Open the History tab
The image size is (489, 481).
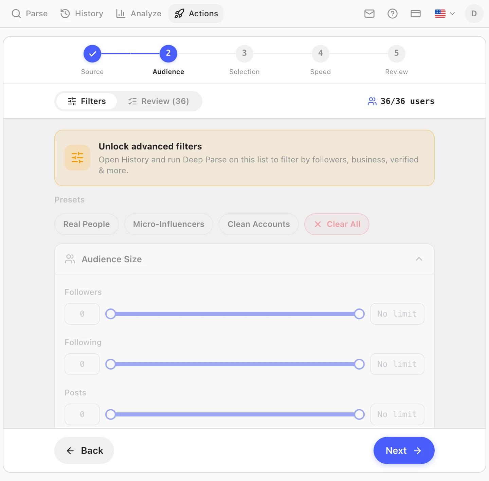click(82, 14)
